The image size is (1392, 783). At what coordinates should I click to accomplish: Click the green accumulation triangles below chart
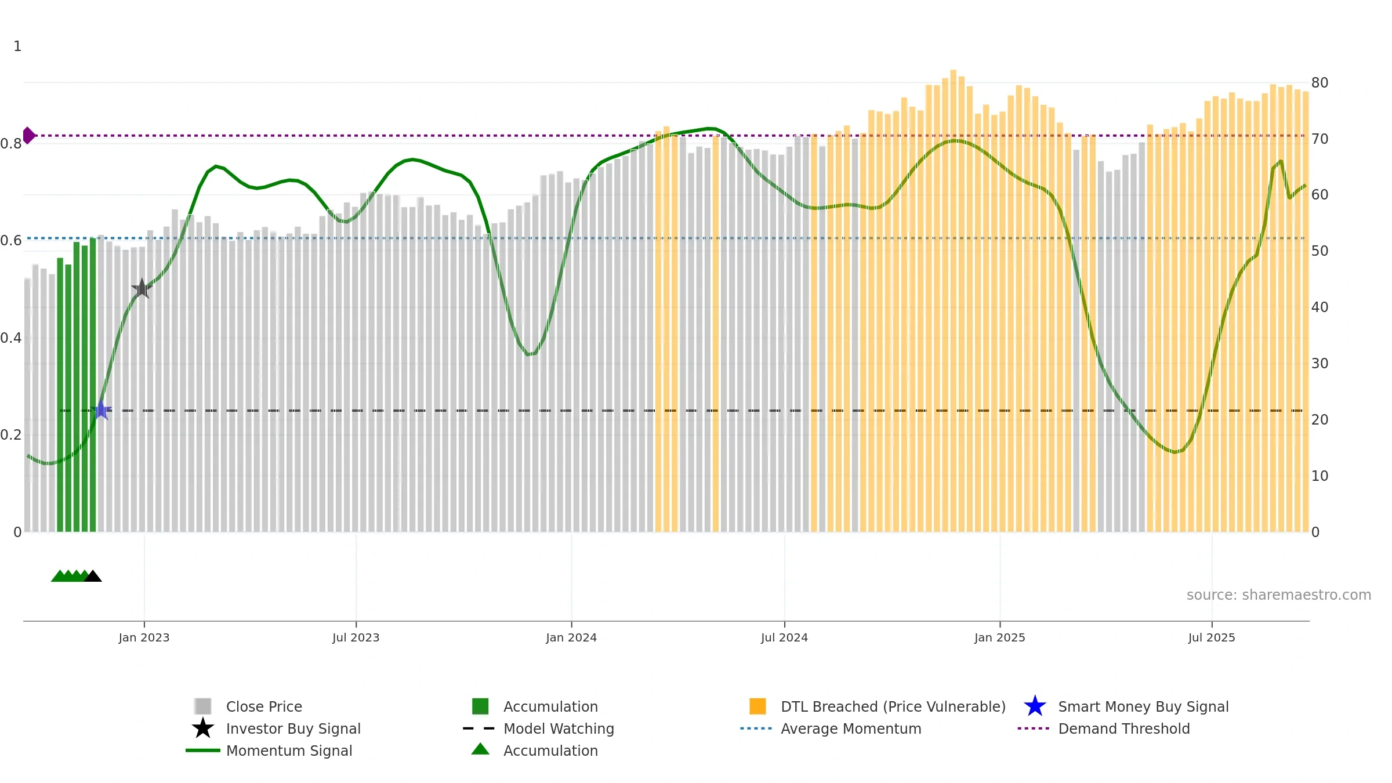[x=70, y=576]
